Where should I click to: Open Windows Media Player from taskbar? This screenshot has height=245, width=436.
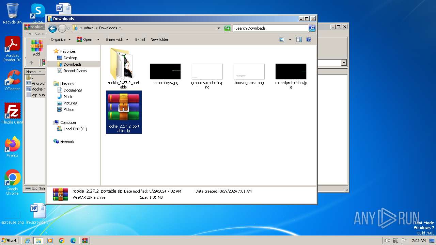point(50,241)
